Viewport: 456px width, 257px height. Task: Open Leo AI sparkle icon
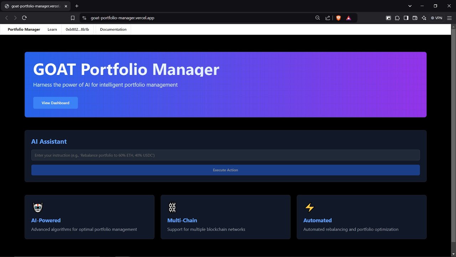pyautogui.click(x=424, y=18)
